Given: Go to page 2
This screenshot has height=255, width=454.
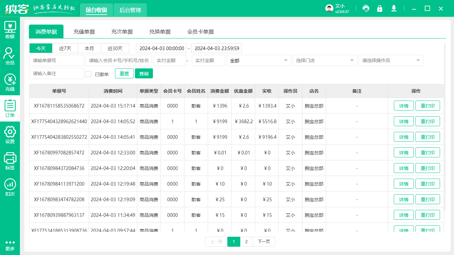Looking at the screenshot, I should 246,242.
